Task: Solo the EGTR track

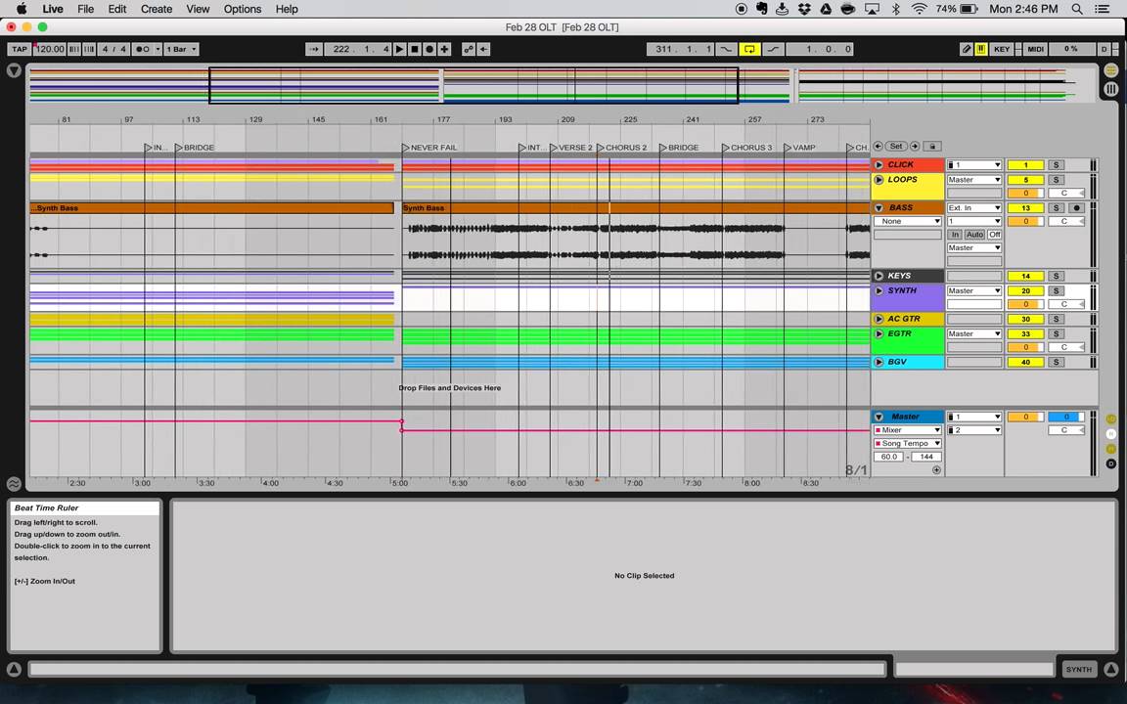Action: click(1056, 334)
